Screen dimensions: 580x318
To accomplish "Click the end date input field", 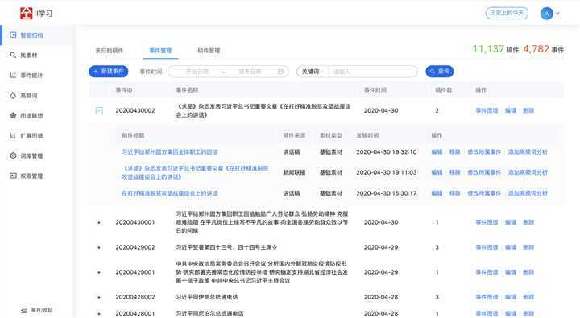I will [x=250, y=72].
